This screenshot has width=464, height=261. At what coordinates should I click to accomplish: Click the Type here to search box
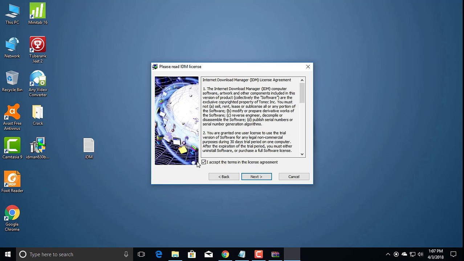tap(74, 254)
